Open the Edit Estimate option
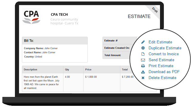 (160, 42)
